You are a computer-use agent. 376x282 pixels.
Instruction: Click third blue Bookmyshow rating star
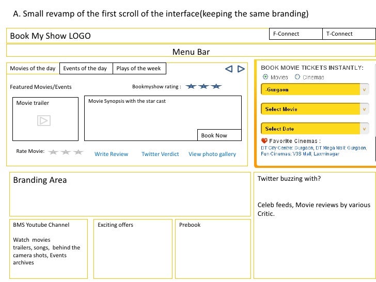point(216,86)
